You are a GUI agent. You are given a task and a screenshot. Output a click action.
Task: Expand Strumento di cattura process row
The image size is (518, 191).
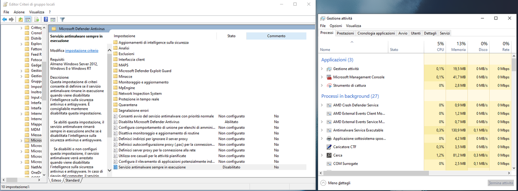(322, 86)
